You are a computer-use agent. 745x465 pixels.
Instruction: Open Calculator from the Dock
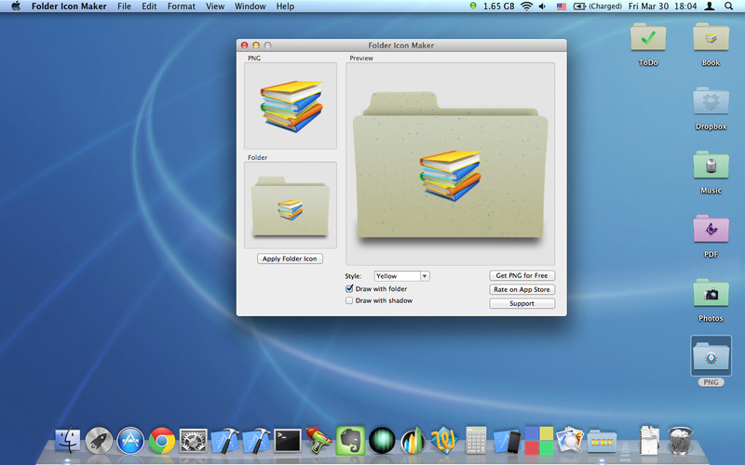pyautogui.click(x=476, y=441)
